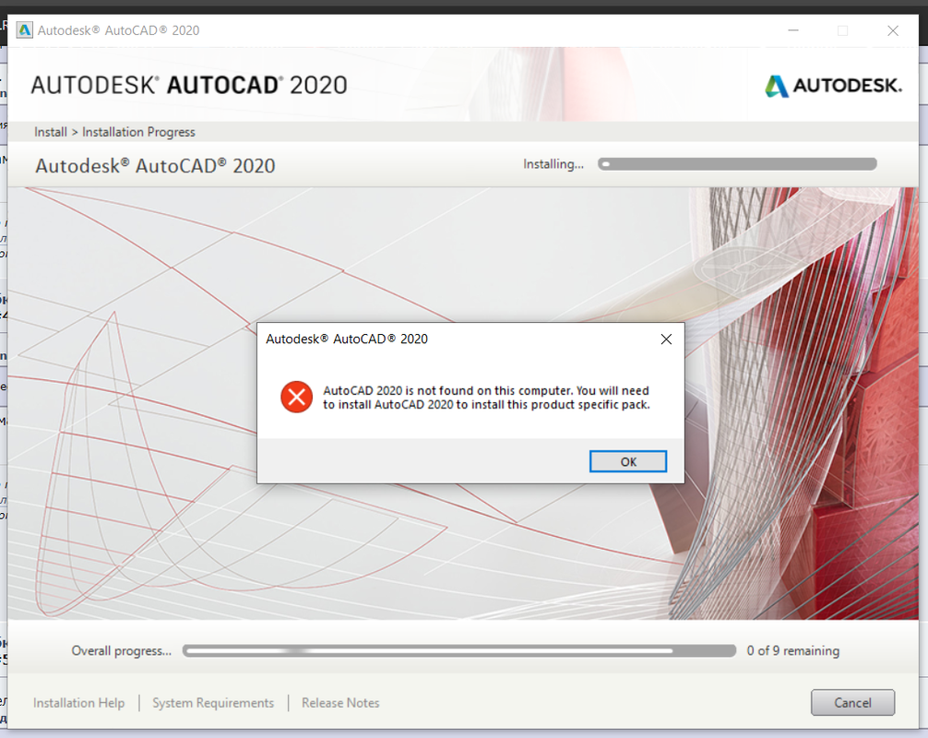Click the Installing progress bar

coord(737,164)
